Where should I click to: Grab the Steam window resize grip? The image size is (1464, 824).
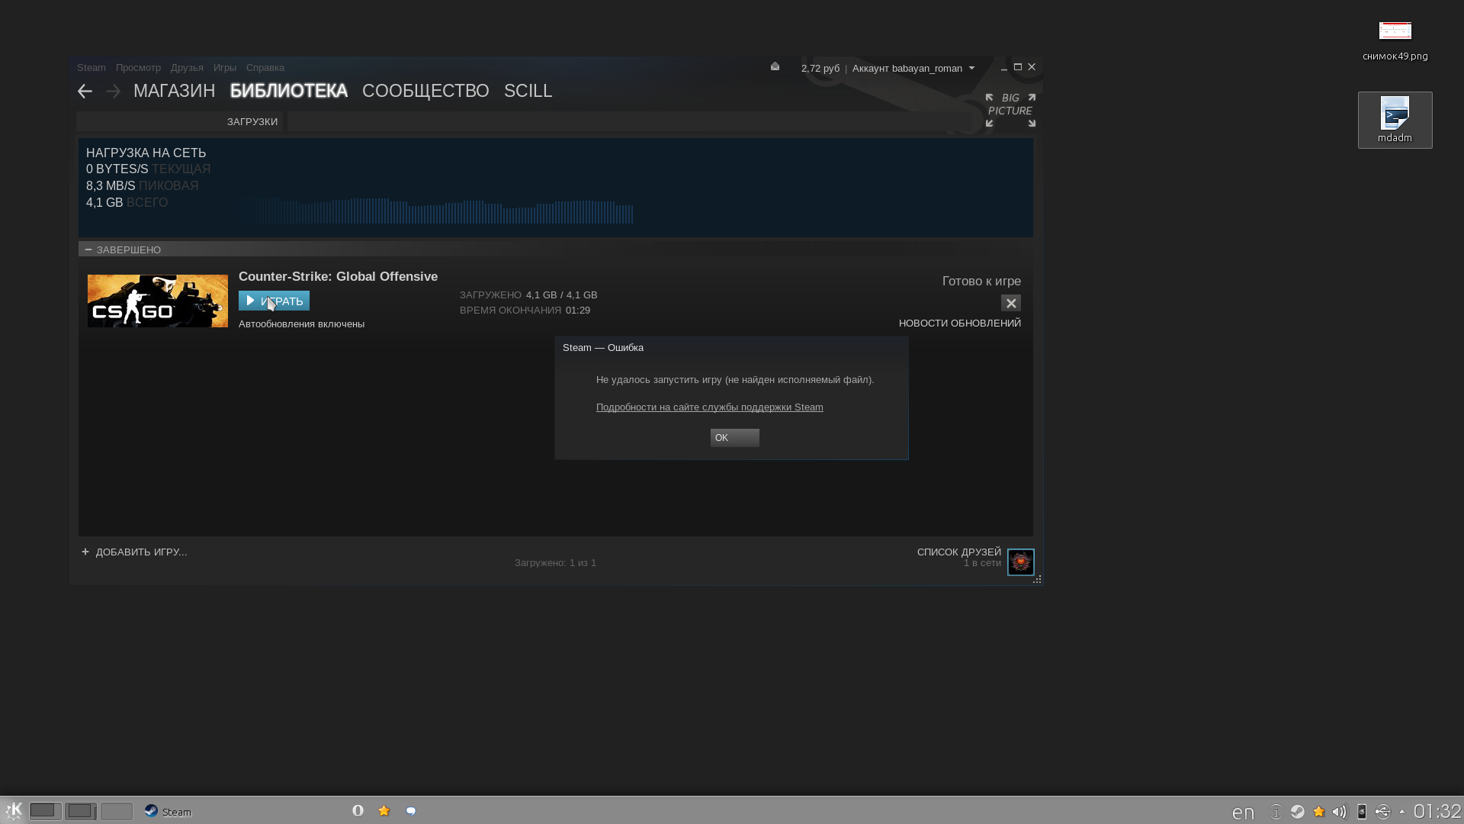tap(1037, 580)
